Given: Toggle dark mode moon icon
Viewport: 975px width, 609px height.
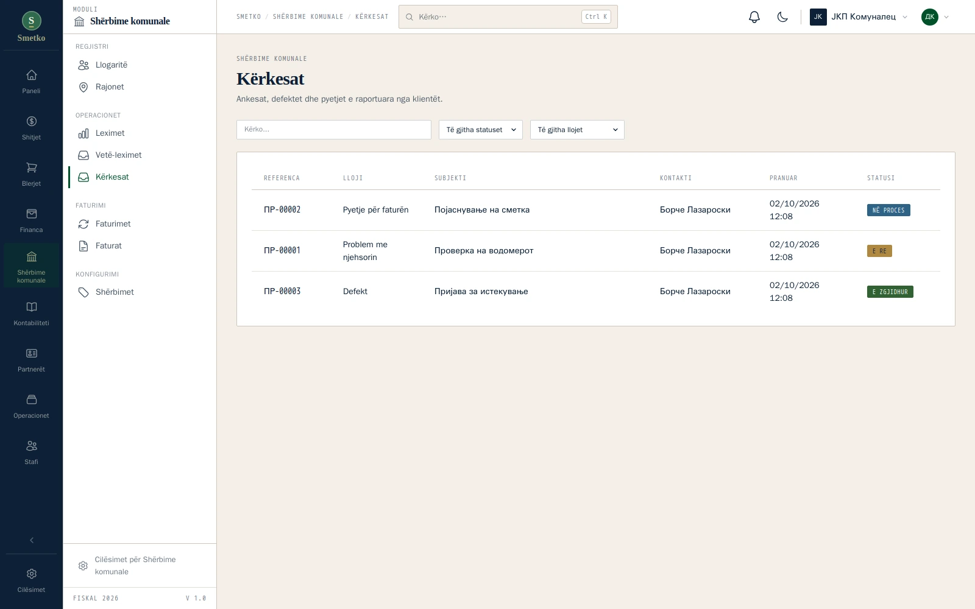Looking at the screenshot, I should pyautogui.click(x=782, y=17).
